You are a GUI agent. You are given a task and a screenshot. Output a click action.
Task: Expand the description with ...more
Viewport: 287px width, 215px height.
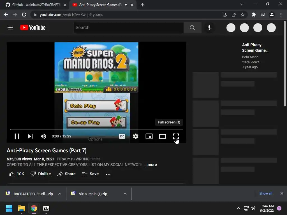(x=151, y=165)
